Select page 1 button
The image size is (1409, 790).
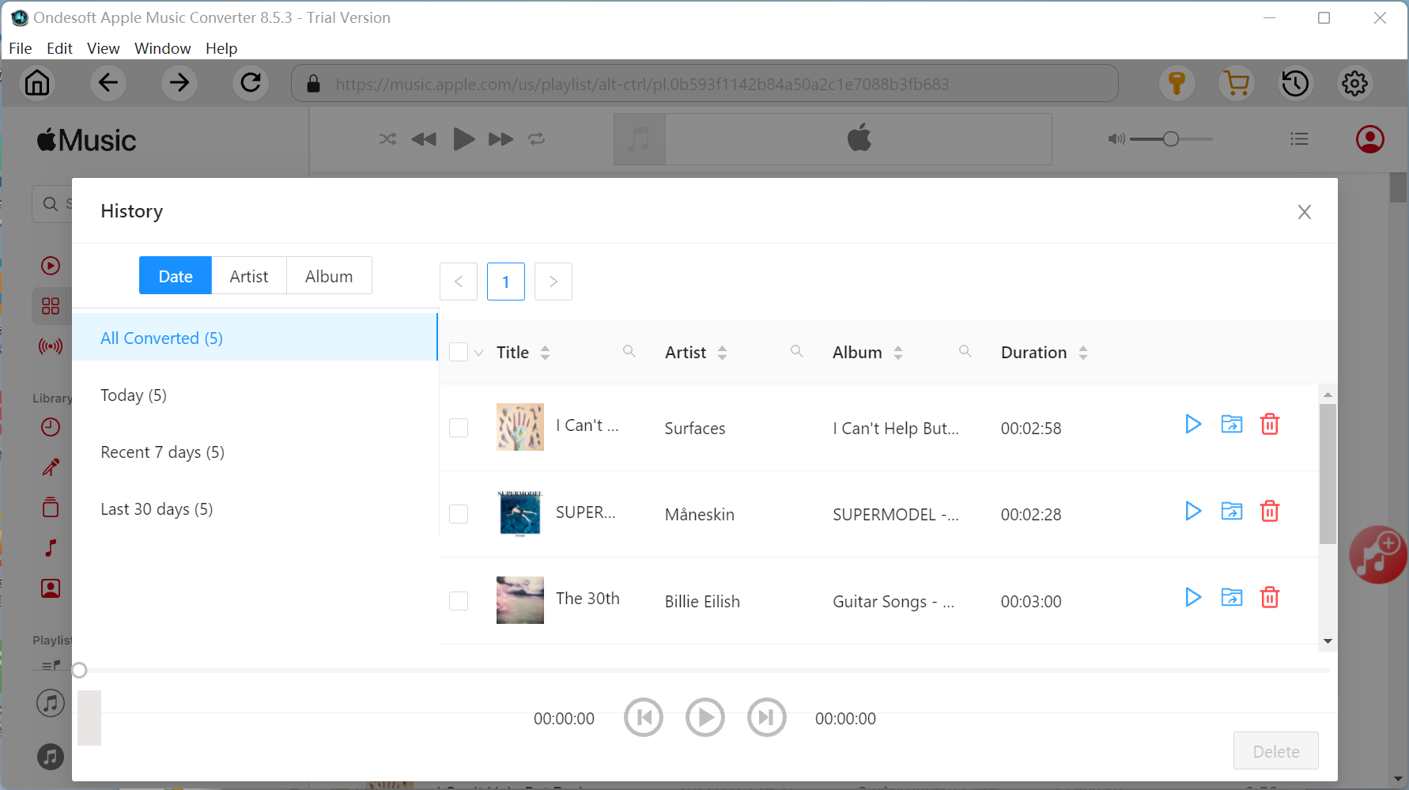tap(506, 282)
